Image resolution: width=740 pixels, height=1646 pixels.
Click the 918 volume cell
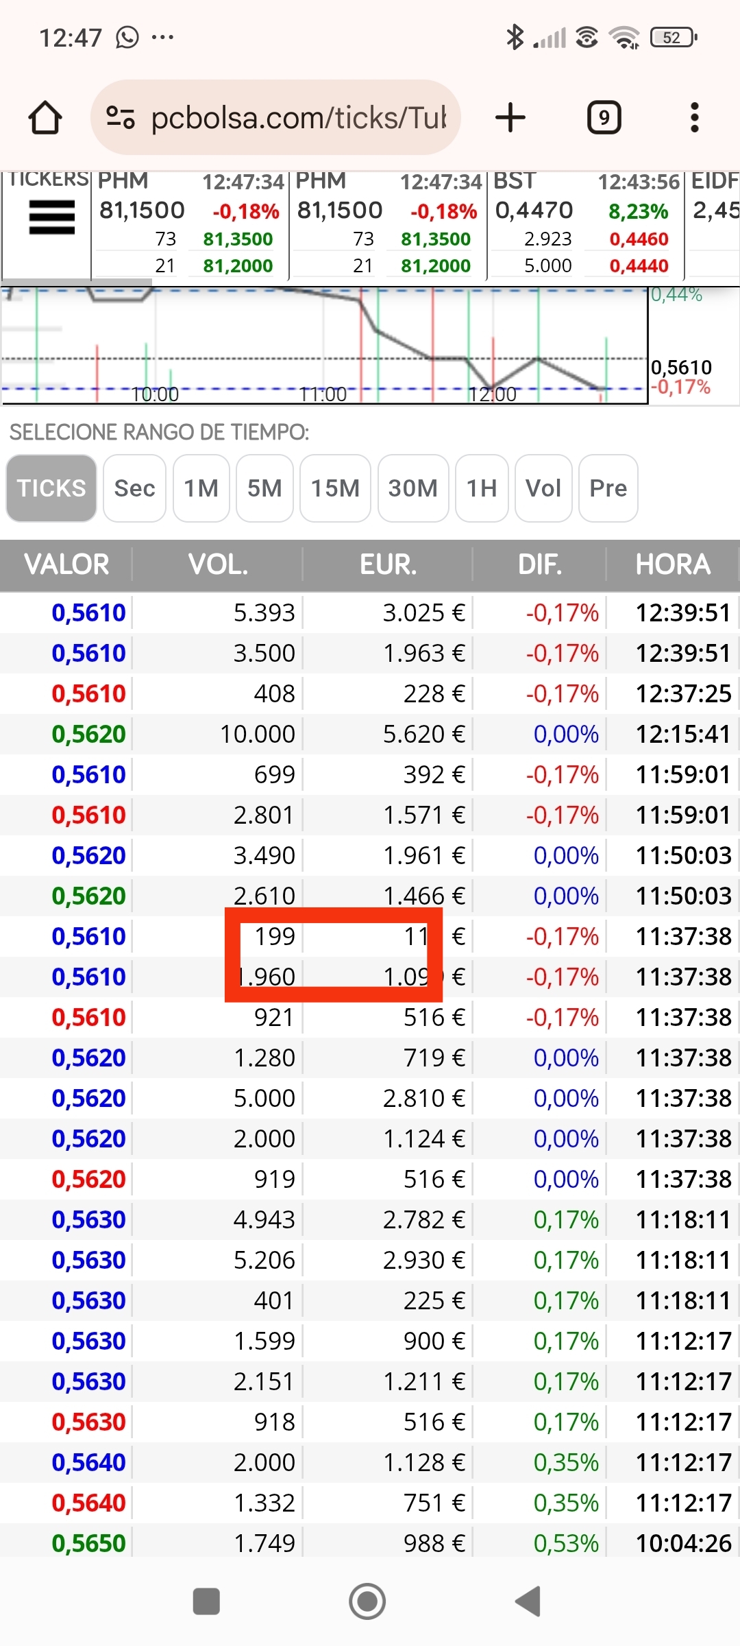click(x=275, y=1422)
